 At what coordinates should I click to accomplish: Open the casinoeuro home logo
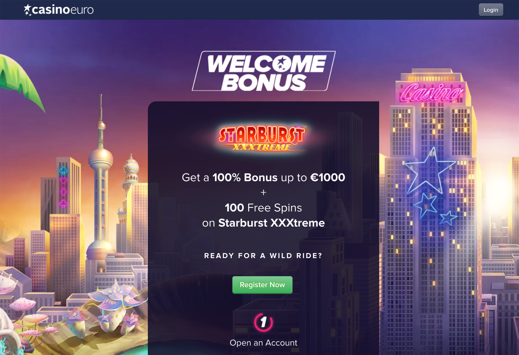[59, 10]
